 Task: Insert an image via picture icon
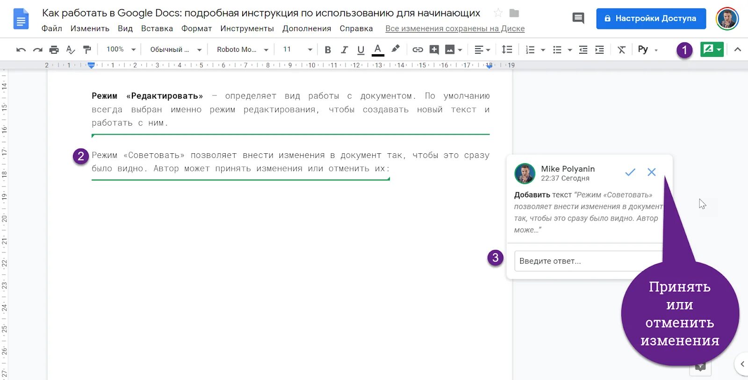point(450,50)
